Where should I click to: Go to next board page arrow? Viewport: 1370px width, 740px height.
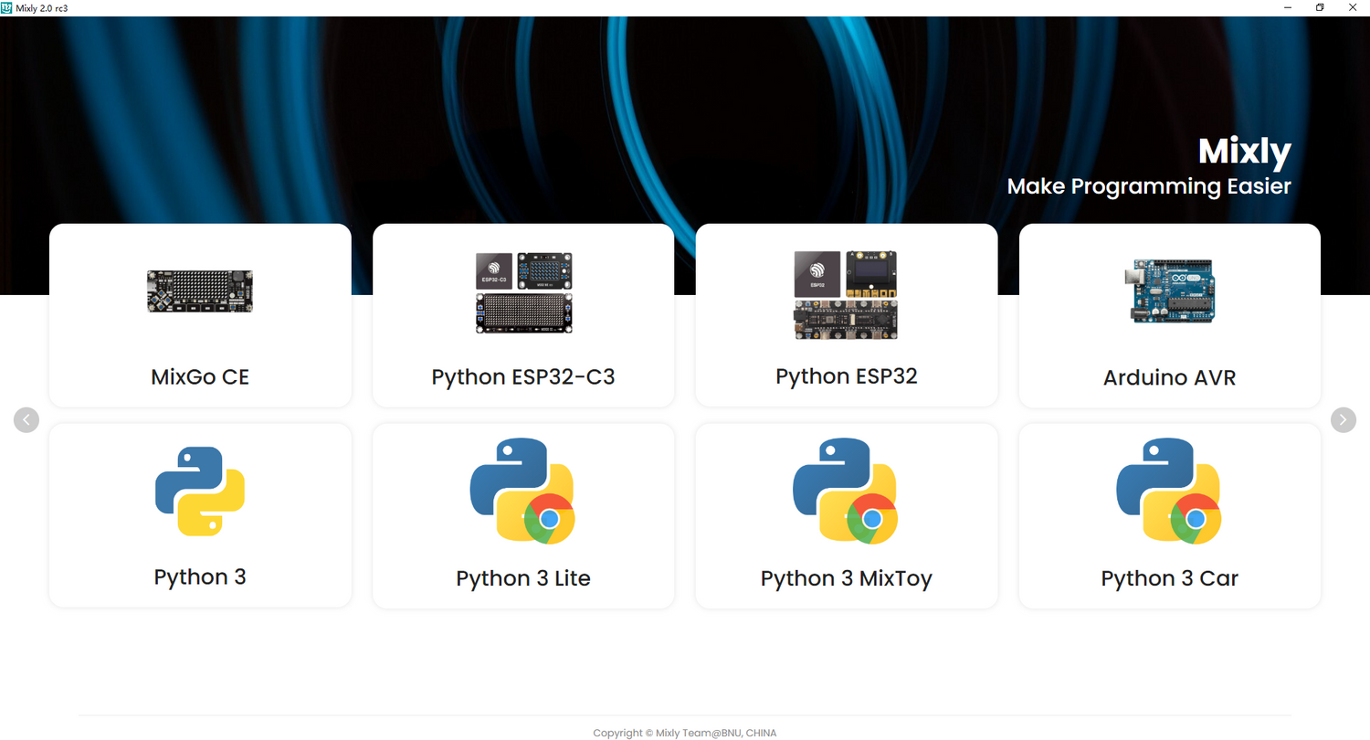coord(1344,419)
